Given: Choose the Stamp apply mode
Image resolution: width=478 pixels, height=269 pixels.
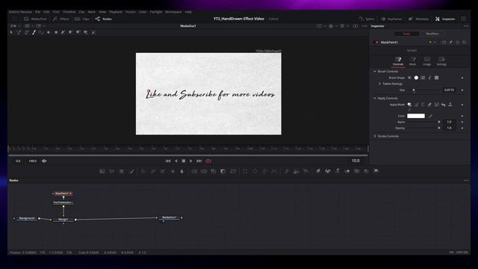Looking at the screenshot, I should [450, 105].
